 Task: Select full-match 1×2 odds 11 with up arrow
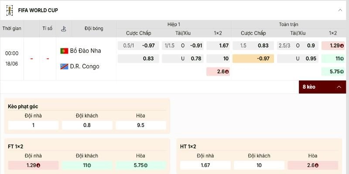tap(333, 59)
